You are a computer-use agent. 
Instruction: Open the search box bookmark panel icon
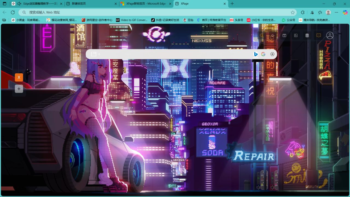click(x=94, y=54)
